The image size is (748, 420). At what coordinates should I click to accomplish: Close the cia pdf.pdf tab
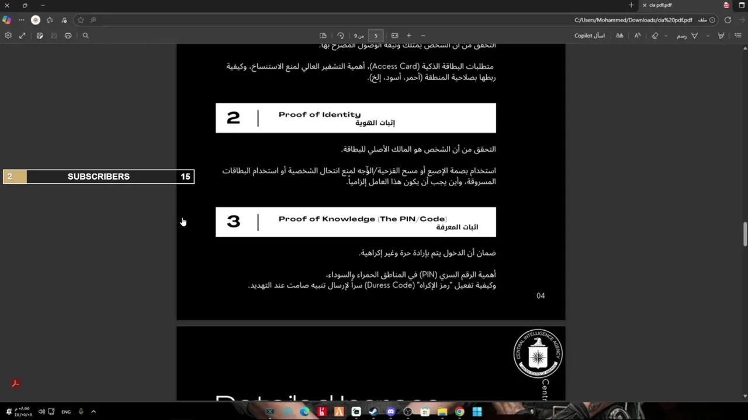pos(645,5)
